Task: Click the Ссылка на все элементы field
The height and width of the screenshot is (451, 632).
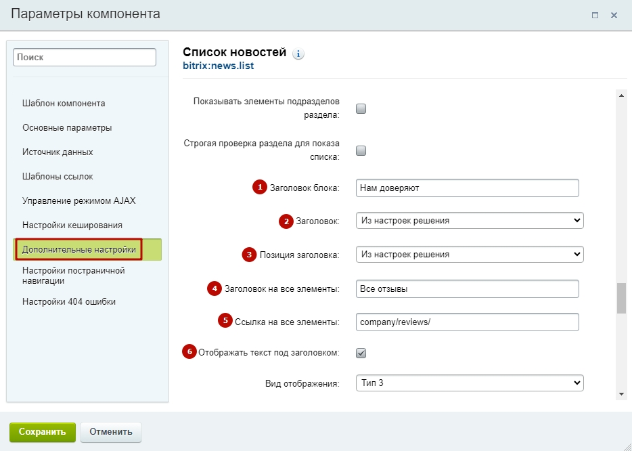Action: click(468, 322)
